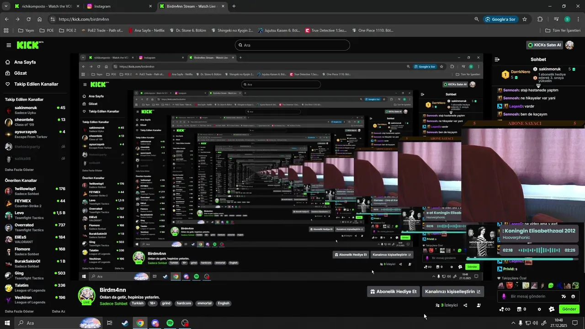
Task: Click the green blob follower emote
Action: 551,286
